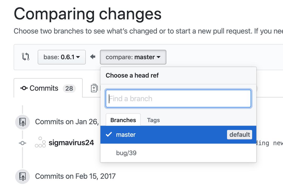Open the Files changed tab via its file icon
The image size is (283, 185).
click(x=95, y=88)
